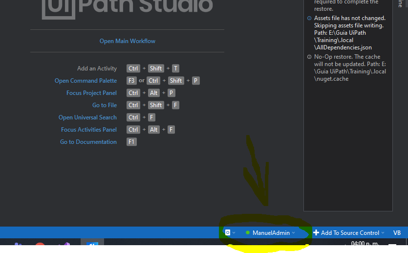This screenshot has height=253, width=408.
Task: Click the Focus Activities Panel link
Action: pos(89,130)
